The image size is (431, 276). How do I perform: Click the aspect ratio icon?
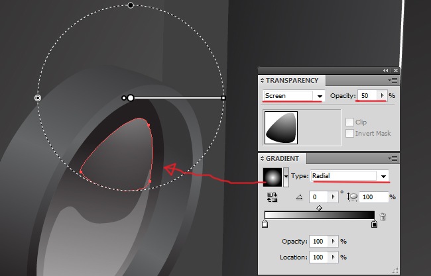coord(352,197)
